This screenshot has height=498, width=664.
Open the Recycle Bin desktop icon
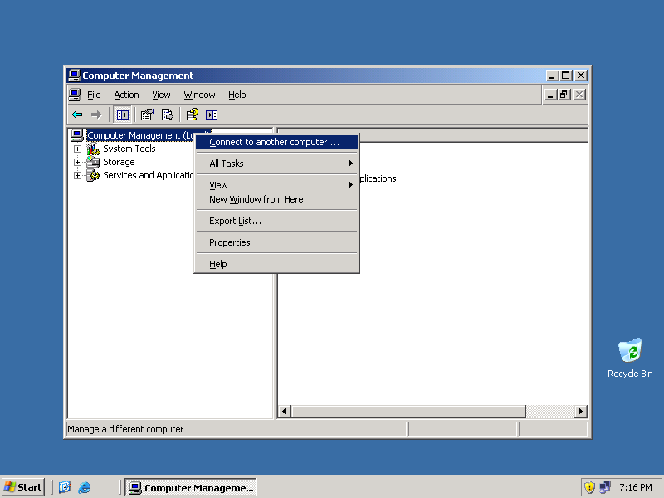pos(630,350)
